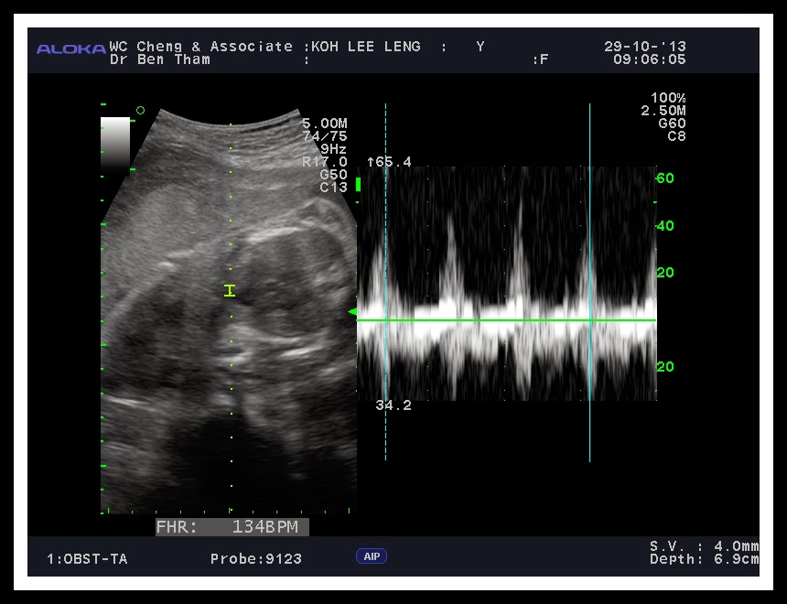Click the '60' velocity scale label

(x=665, y=178)
